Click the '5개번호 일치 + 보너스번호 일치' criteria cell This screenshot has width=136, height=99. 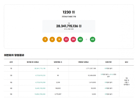point(108,75)
